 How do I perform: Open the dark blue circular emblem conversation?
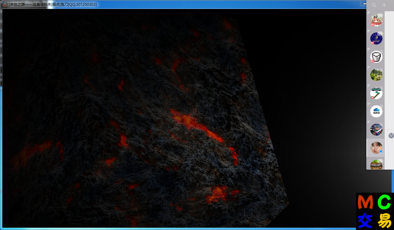coord(376,39)
